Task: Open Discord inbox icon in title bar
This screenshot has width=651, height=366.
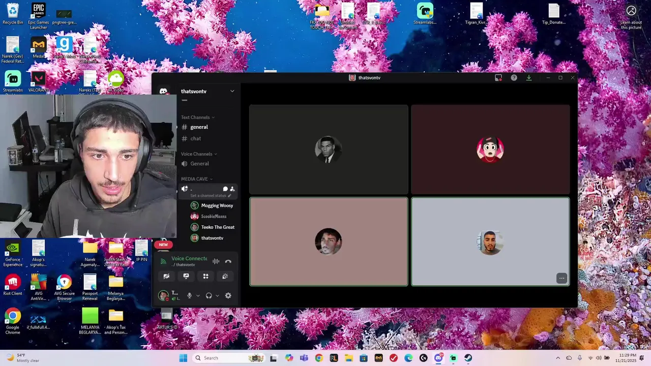Action: [x=498, y=78]
